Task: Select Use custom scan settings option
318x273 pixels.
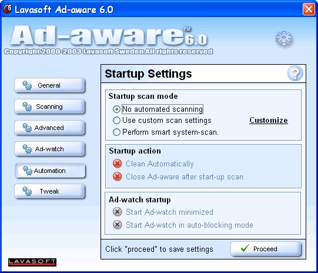Action: click(x=116, y=121)
